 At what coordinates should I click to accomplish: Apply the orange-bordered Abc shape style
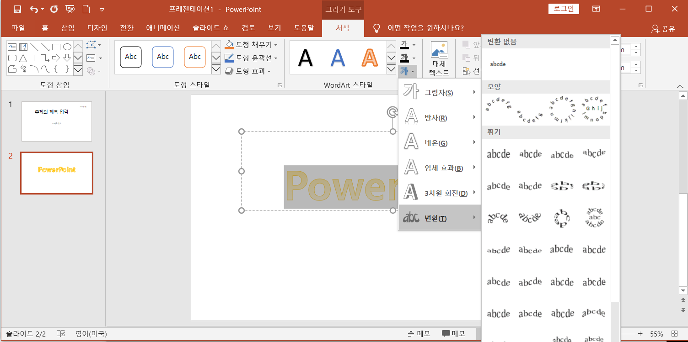(x=195, y=57)
